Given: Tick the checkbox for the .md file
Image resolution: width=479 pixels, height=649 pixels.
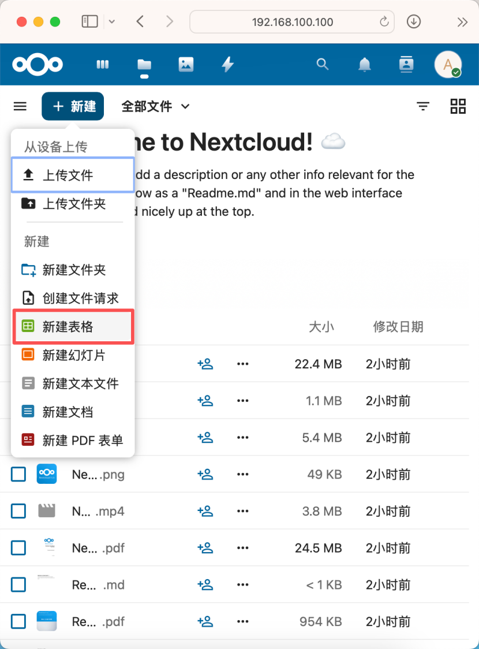Looking at the screenshot, I should coord(18,585).
